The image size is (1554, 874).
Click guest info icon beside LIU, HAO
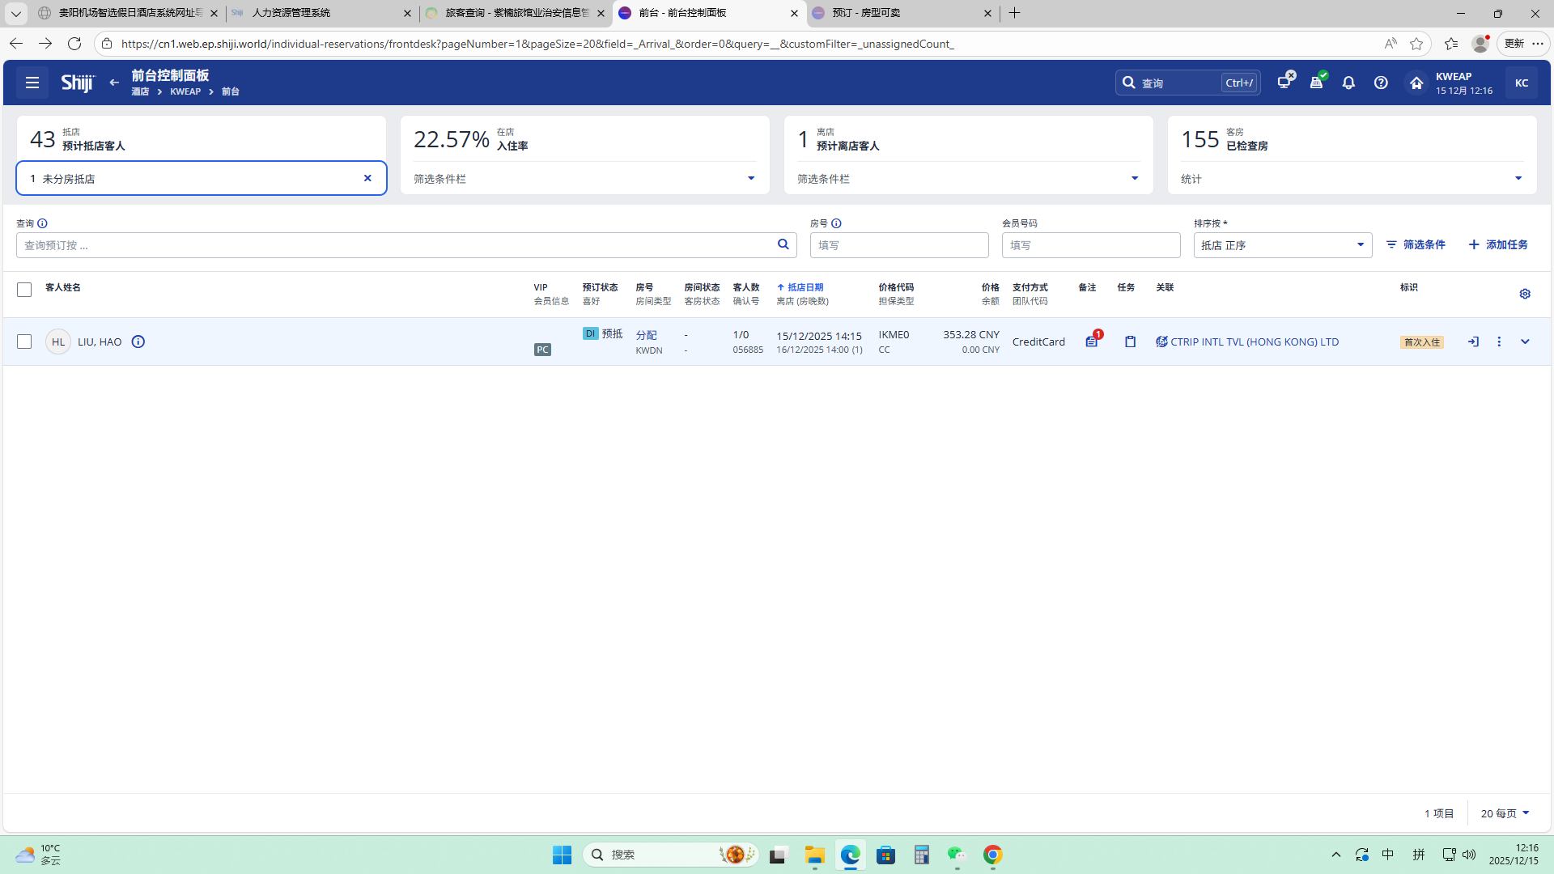[138, 342]
